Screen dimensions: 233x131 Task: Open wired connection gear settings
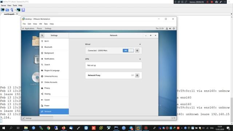(x=137, y=51)
